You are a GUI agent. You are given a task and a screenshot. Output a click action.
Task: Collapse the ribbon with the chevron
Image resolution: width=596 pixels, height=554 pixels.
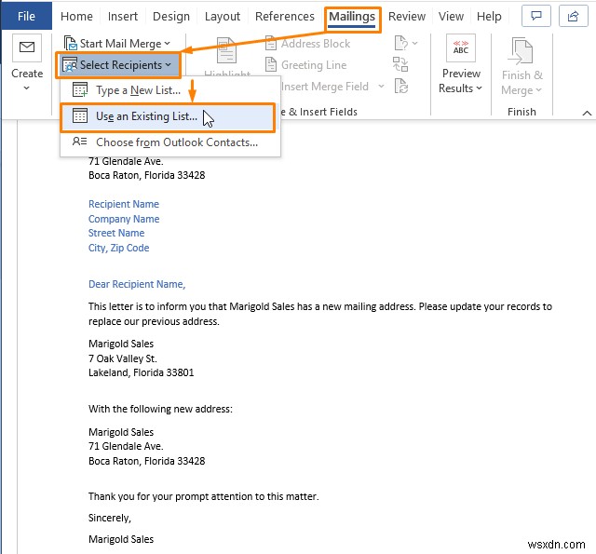point(587,113)
